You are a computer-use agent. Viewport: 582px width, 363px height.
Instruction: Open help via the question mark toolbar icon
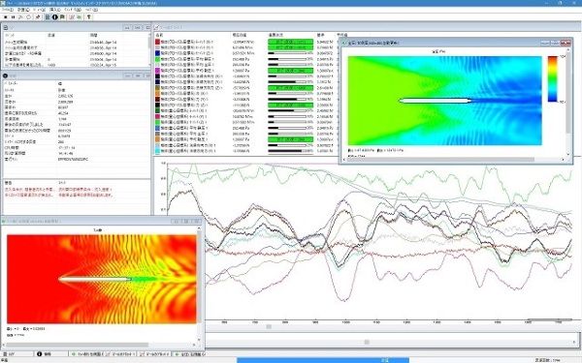point(89,17)
